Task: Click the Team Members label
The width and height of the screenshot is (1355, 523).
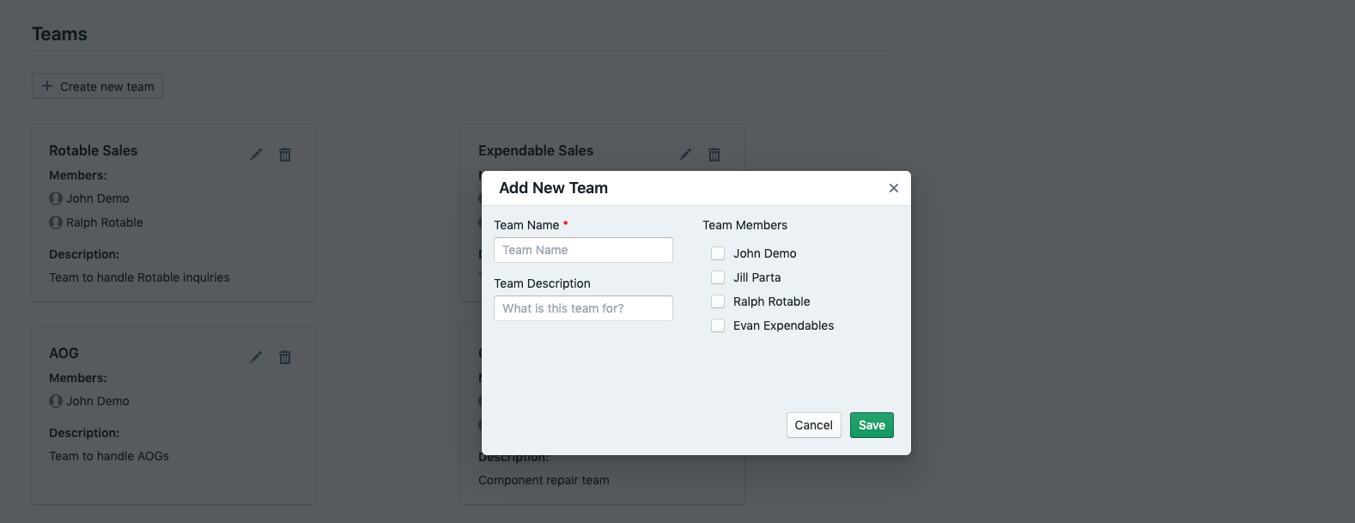Action: click(744, 225)
